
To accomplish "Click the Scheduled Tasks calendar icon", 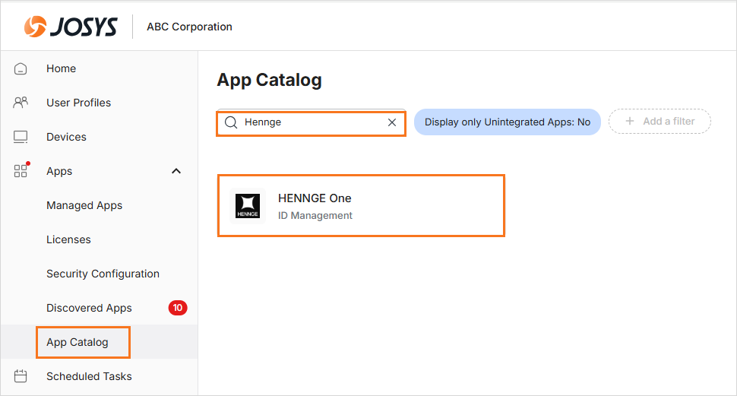I will point(21,376).
